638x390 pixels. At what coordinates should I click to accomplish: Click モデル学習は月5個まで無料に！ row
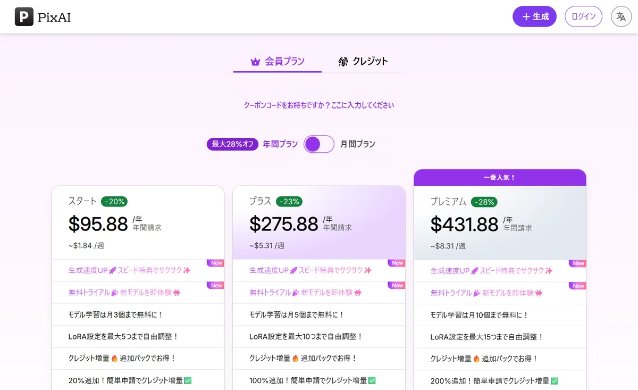[319, 315]
